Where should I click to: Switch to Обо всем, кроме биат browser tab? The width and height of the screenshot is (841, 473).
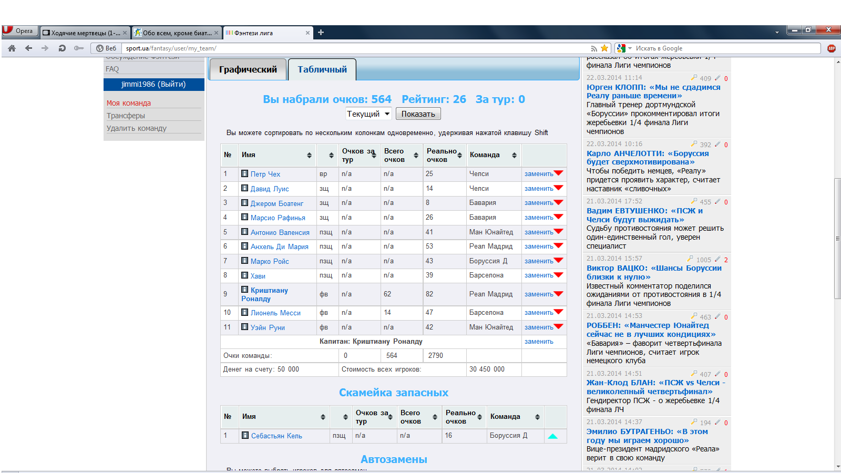pos(177,33)
